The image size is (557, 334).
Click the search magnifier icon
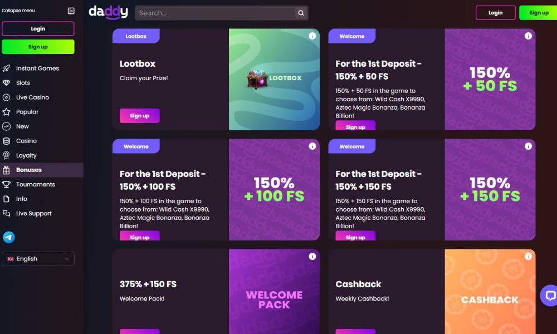pyautogui.click(x=301, y=13)
